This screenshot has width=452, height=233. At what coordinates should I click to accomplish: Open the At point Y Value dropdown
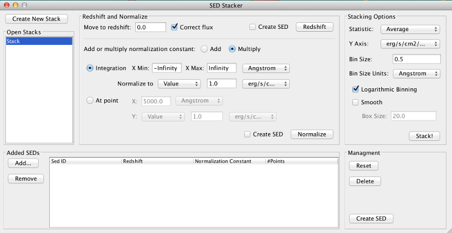click(x=163, y=116)
